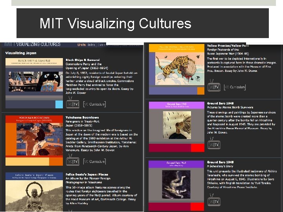Open VC Curriculum for Yokohama Boomtown

pyautogui.click(x=94, y=161)
